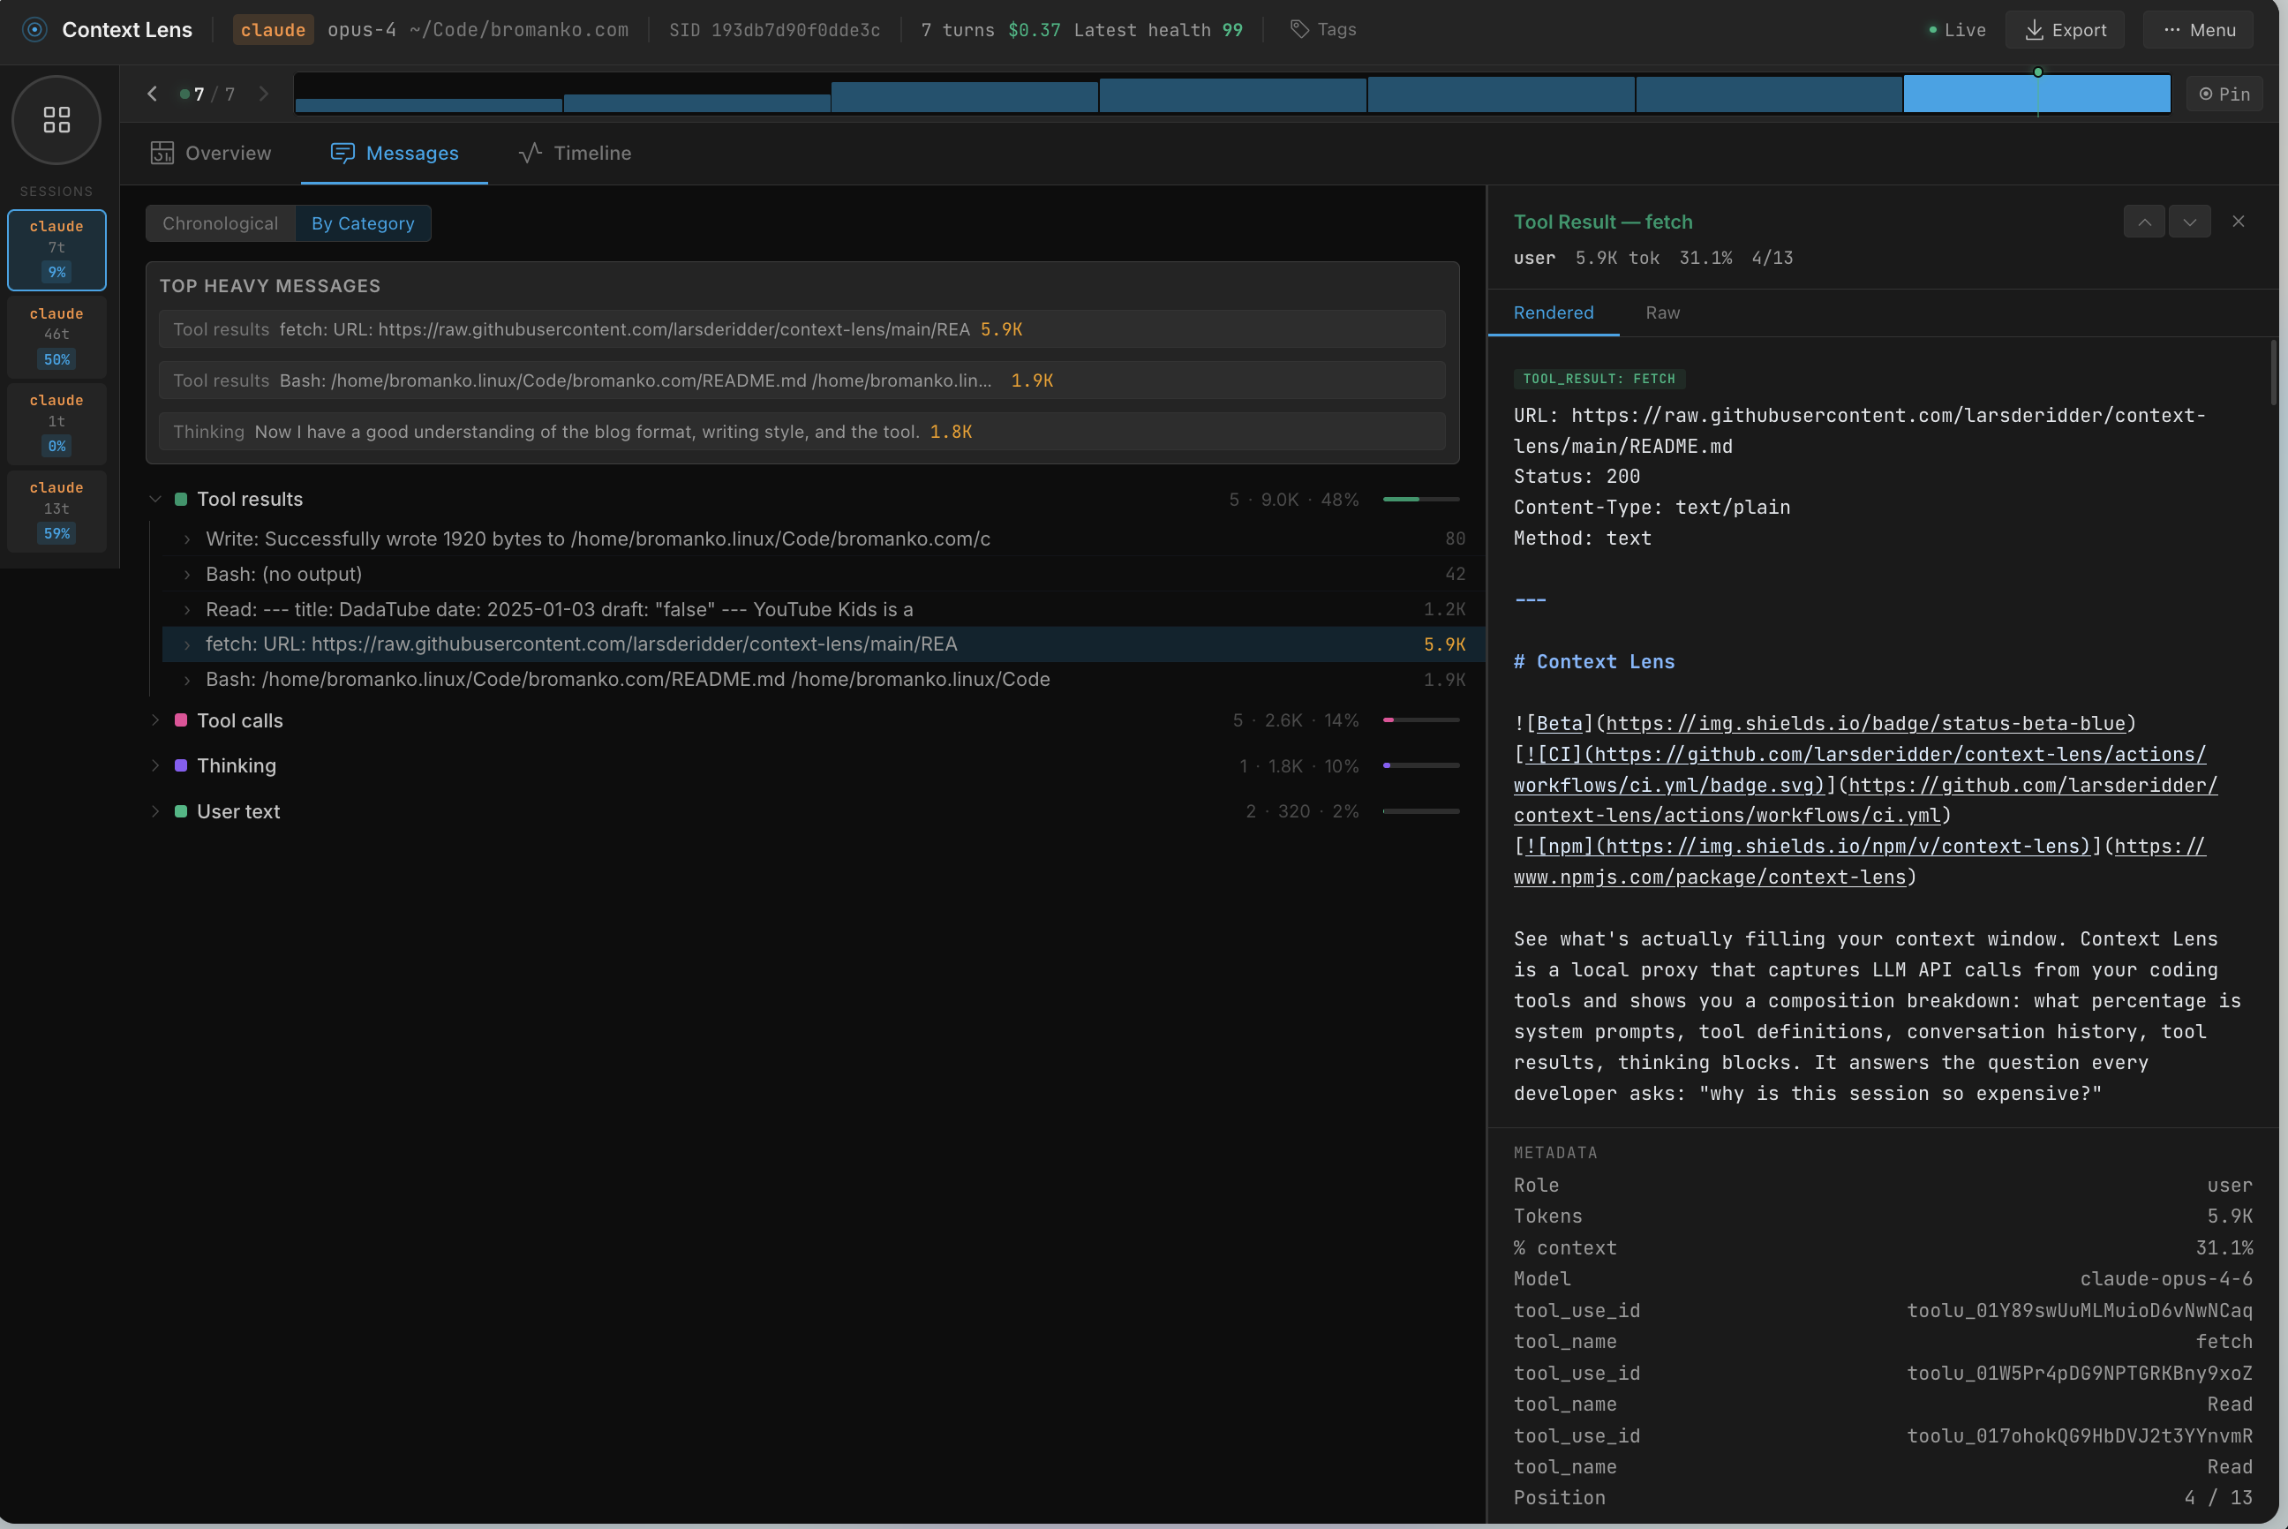The width and height of the screenshot is (2288, 1529).
Task: Open the Sessions grid icon in the sidebar
Action: click(x=56, y=120)
